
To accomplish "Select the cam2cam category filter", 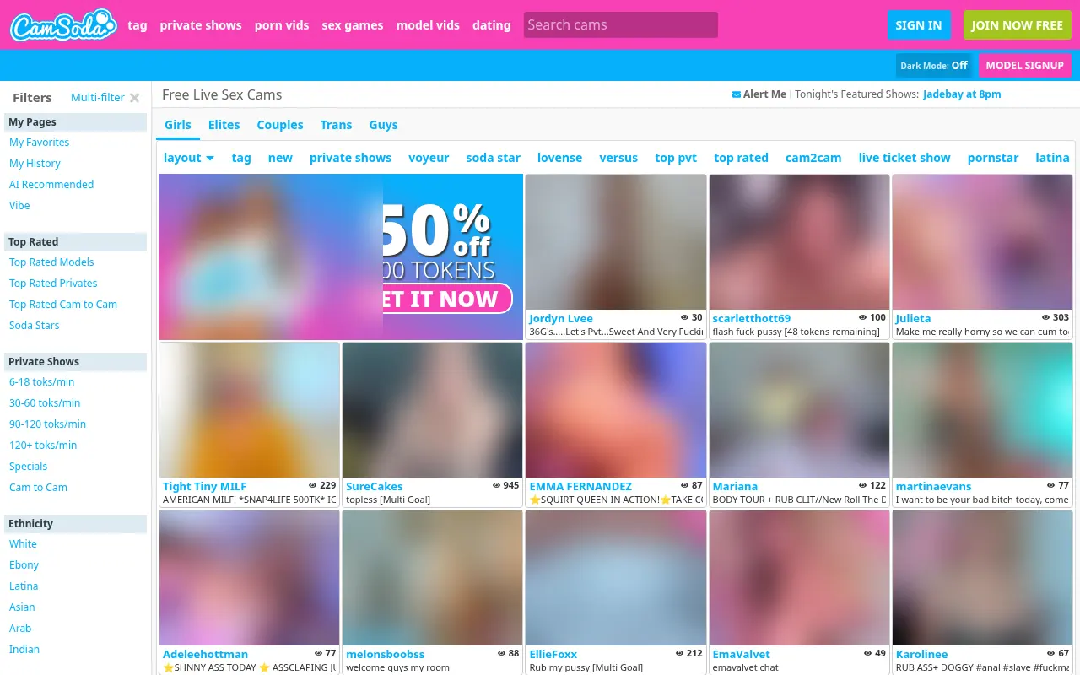I will 813,158.
